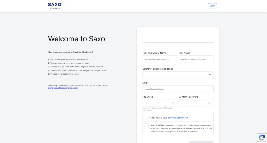Image resolution: width=267 pixels, height=143 pixels.
Task: Click step 4 'You answer a few questions' text
Action: pos(77,70)
